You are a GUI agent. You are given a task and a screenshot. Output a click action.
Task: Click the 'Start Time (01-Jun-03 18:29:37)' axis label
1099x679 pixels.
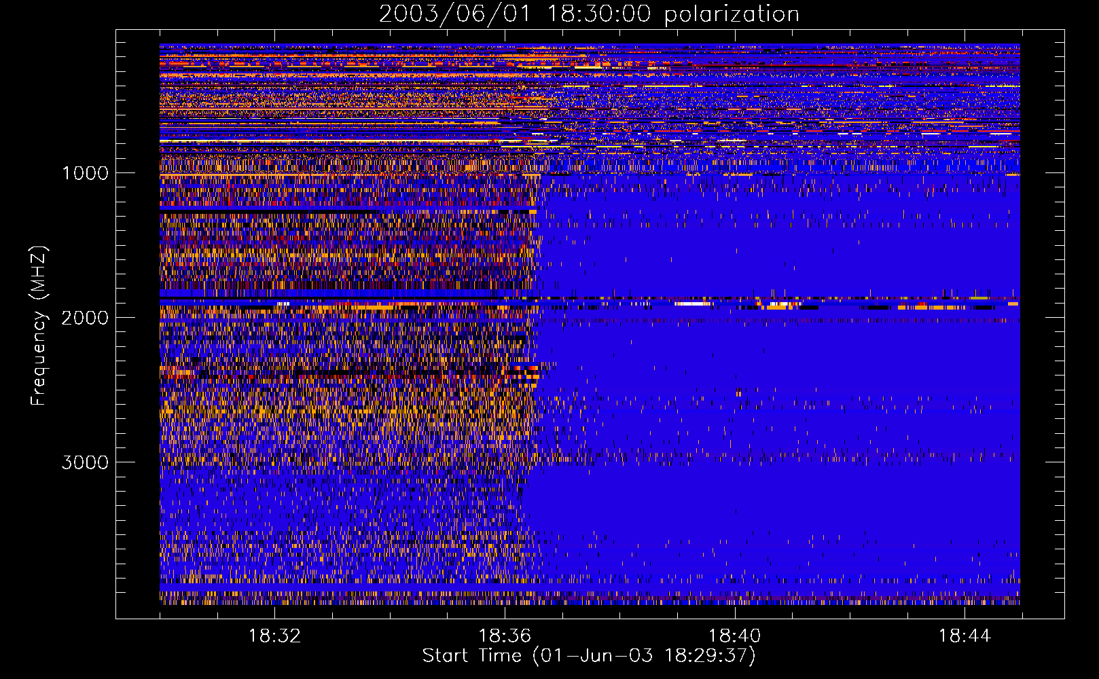pos(589,656)
